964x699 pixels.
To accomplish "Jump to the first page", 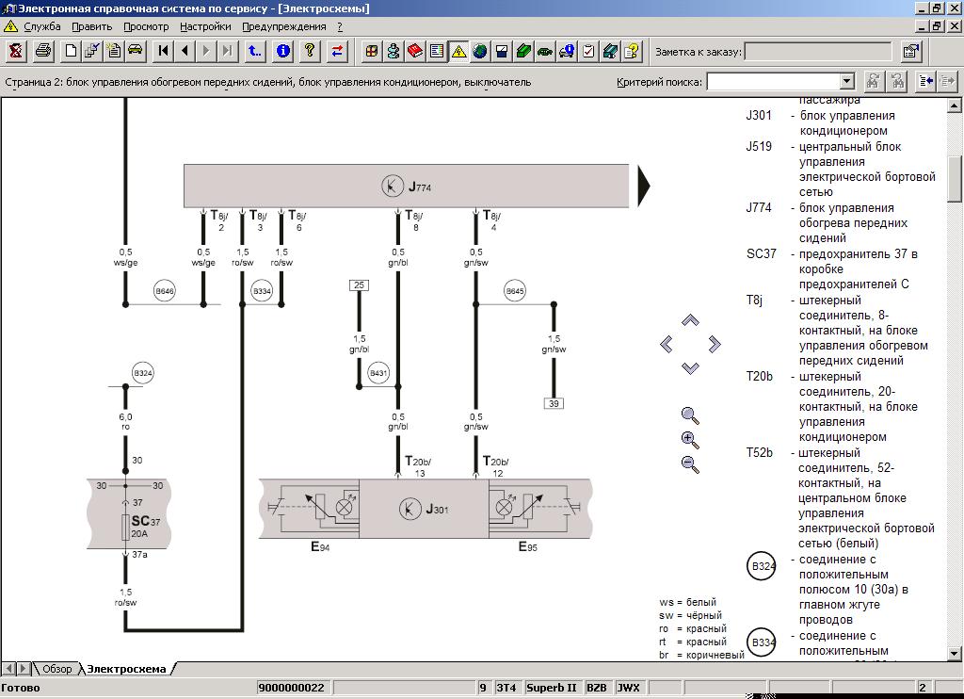I will pyautogui.click(x=163, y=51).
